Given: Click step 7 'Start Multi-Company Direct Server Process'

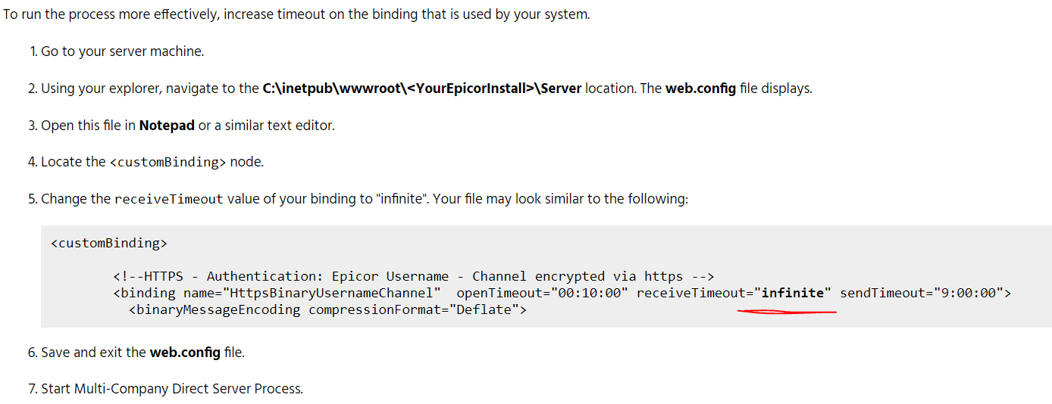Looking at the screenshot, I should tap(166, 389).
